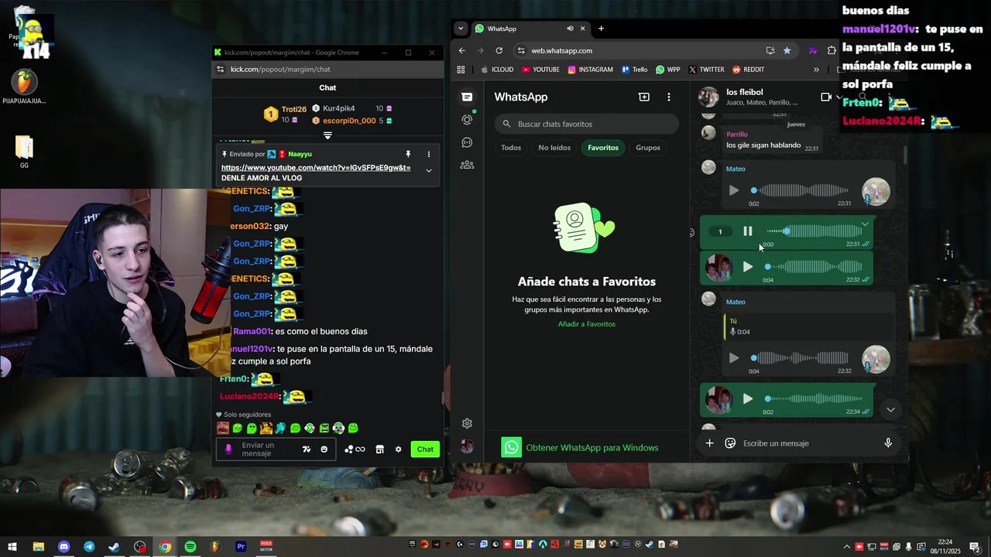The image size is (991, 557).
Task: Open the Status (Estados) icon in WhatsApp sidebar
Action: [467, 119]
